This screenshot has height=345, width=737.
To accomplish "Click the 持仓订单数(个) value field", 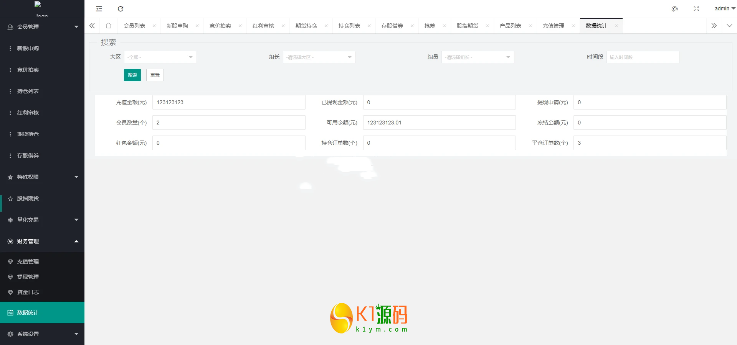I will [440, 143].
